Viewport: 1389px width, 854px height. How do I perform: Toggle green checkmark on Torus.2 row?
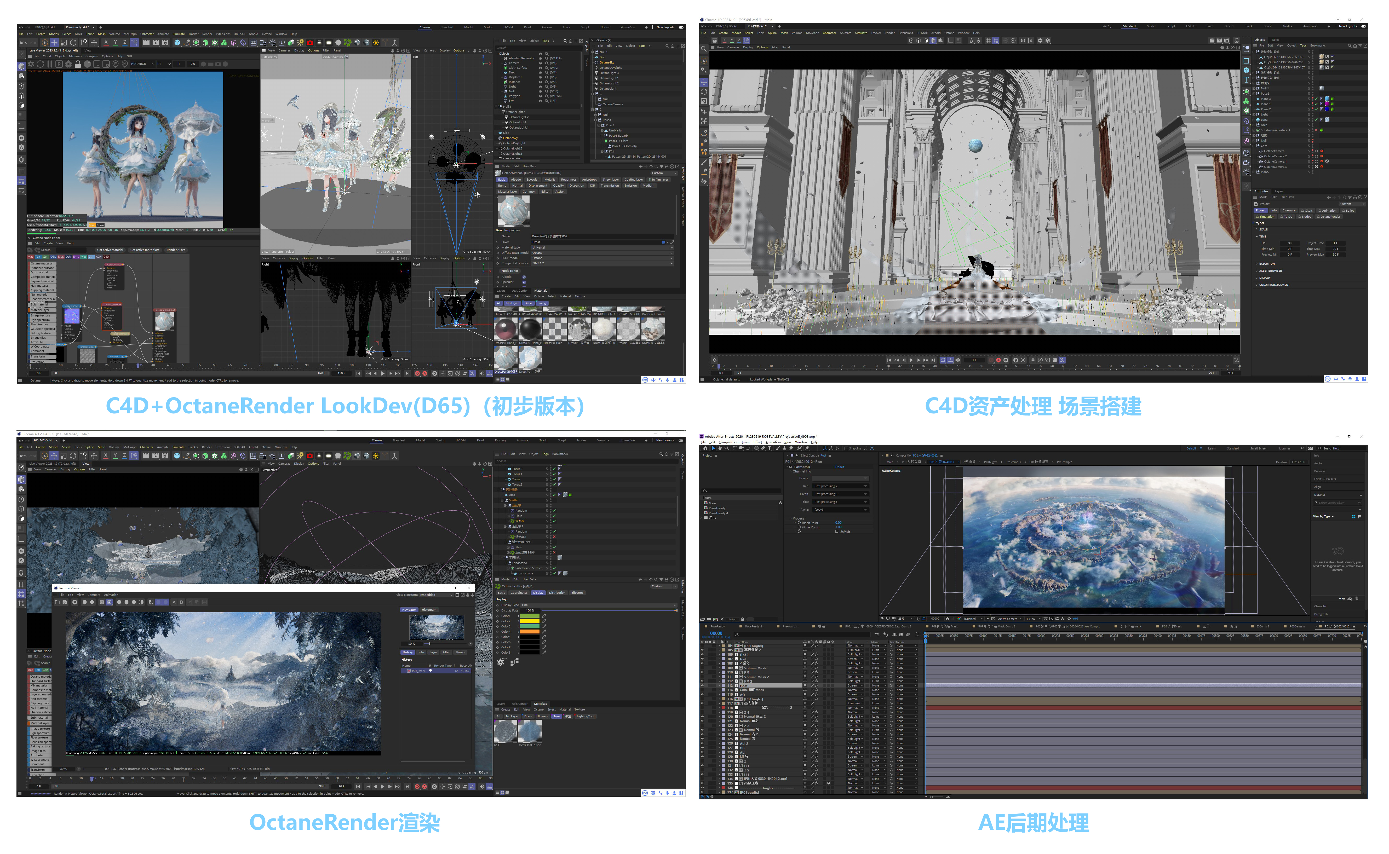point(554,469)
